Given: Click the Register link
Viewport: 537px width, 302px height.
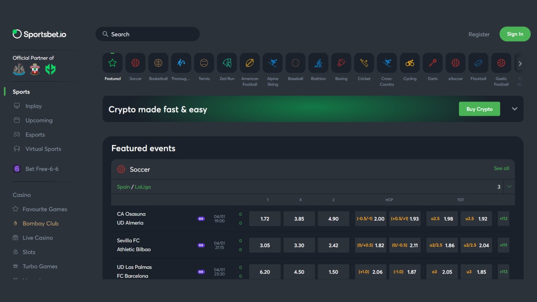Looking at the screenshot, I should pyautogui.click(x=479, y=34).
